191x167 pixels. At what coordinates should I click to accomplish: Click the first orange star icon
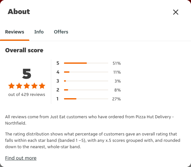11,86
